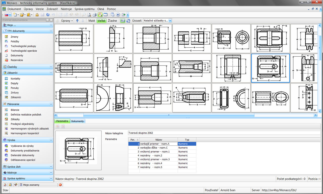Switch to the Dokumenty tab

(x=77, y=121)
